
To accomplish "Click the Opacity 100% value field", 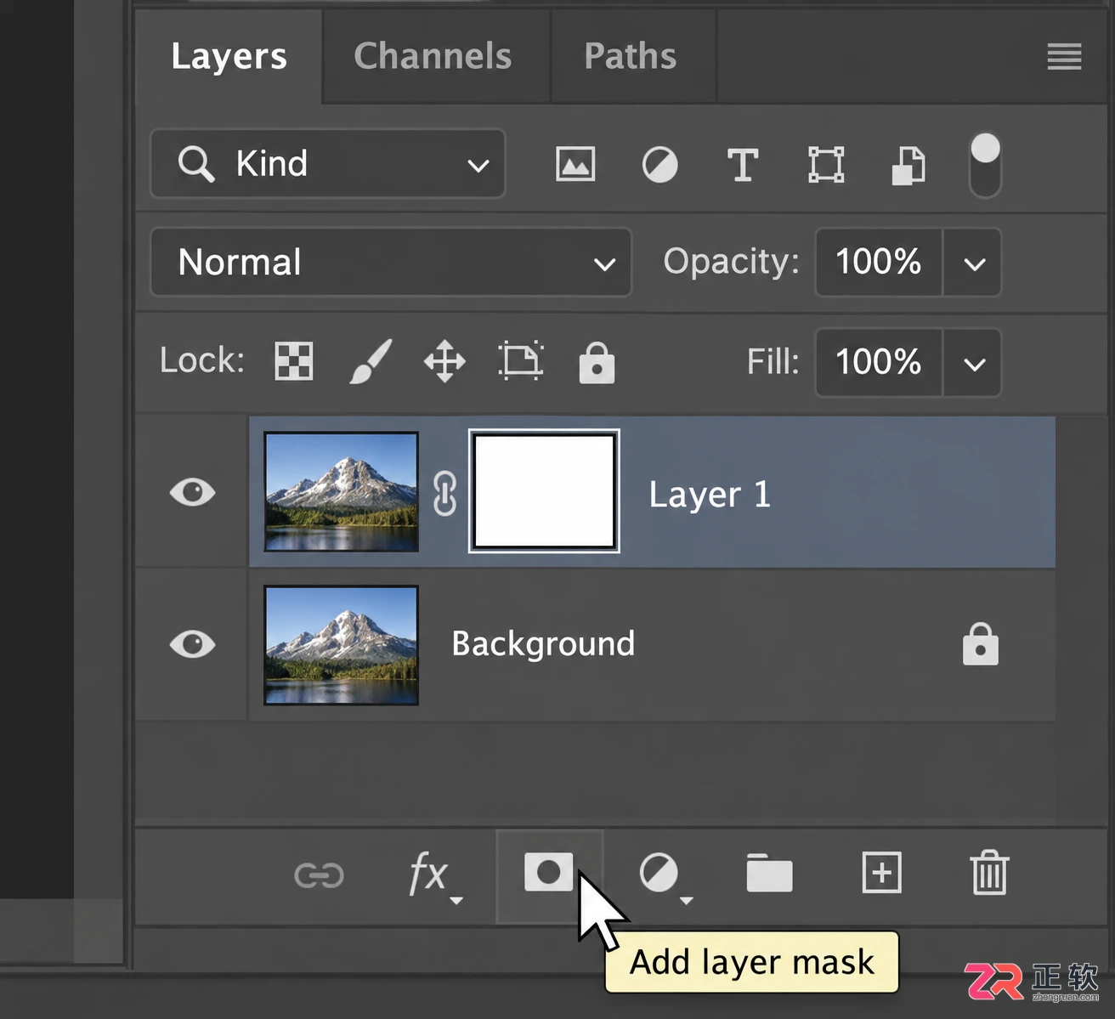I will [x=879, y=263].
